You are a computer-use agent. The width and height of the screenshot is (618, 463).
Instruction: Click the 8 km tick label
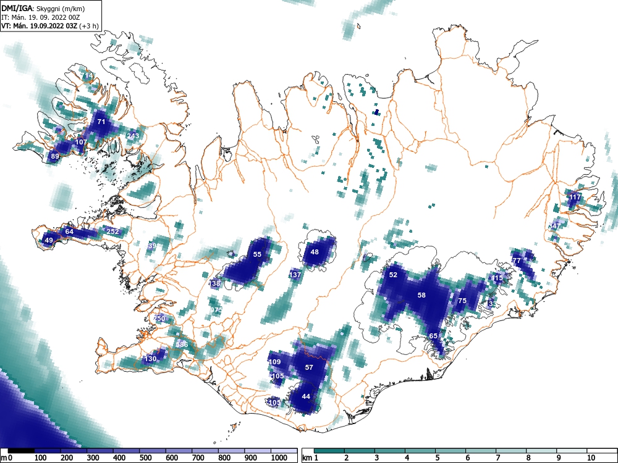pos(528,458)
